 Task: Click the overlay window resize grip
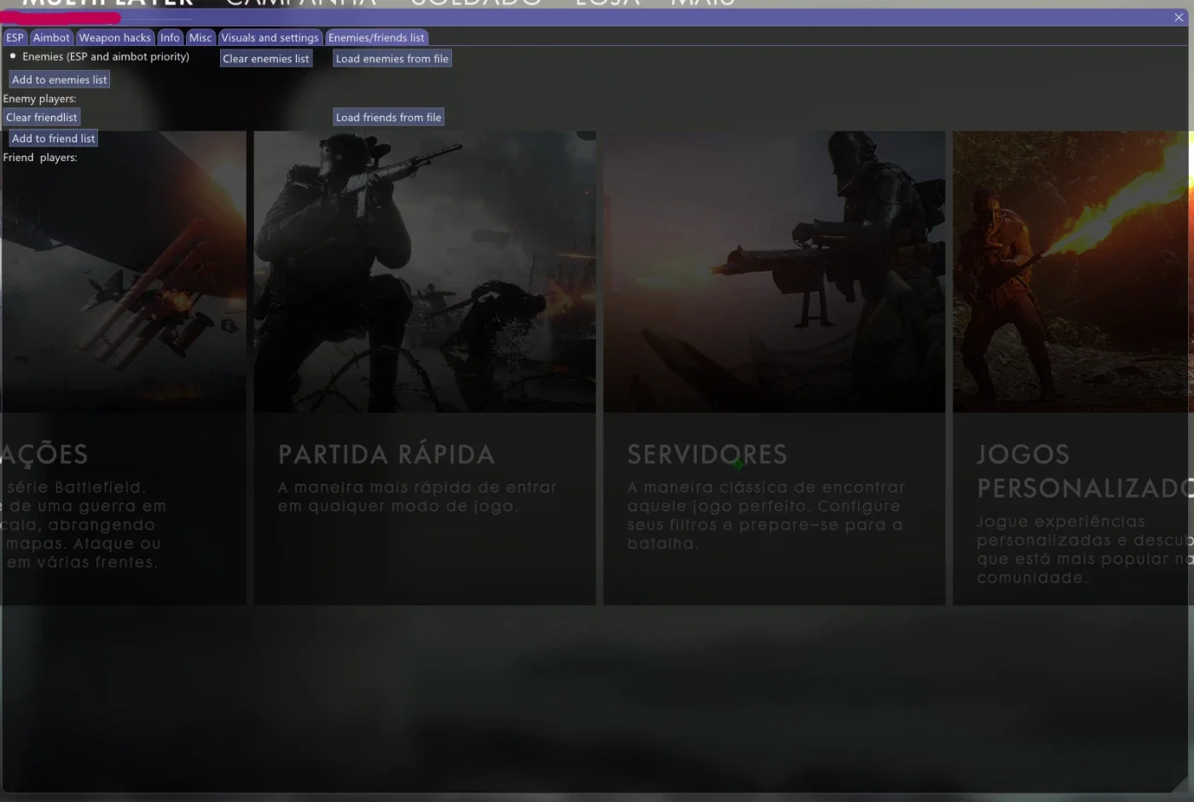(x=1180, y=783)
